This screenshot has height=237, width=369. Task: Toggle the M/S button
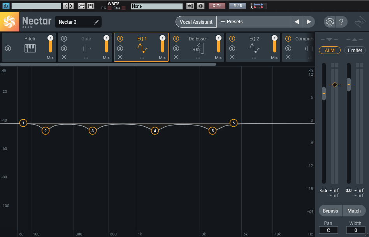coord(238,6)
